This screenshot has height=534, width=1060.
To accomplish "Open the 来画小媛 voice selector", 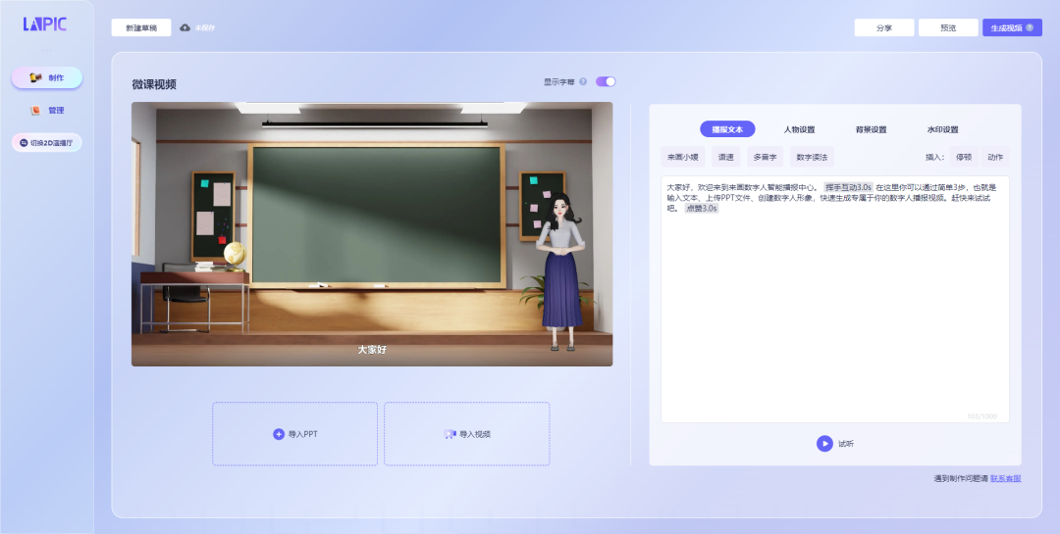I will click(682, 157).
